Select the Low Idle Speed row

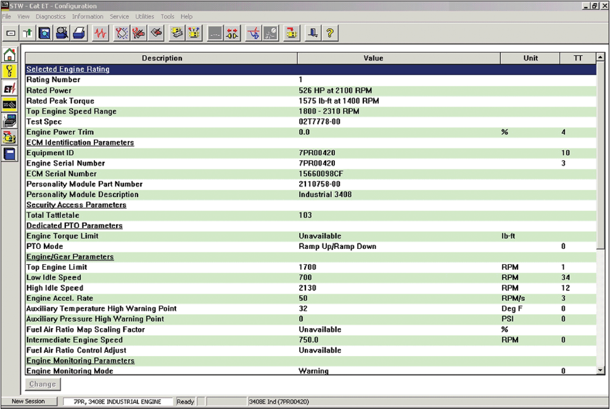click(310, 277)
